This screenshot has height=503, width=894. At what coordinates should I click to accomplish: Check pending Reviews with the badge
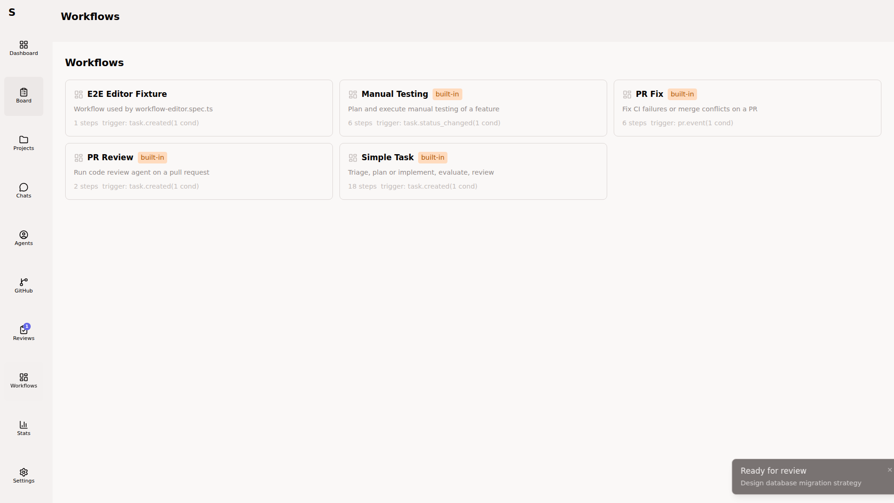pyautogui.click(x=23, y=333)
